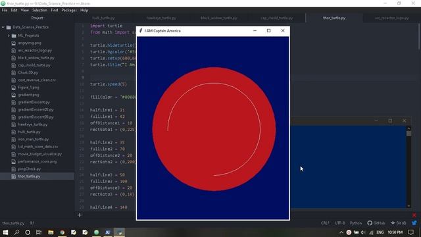Open hulk_turtle.py in tree
This screenshot has width=421, height=237.
[29, 132]
